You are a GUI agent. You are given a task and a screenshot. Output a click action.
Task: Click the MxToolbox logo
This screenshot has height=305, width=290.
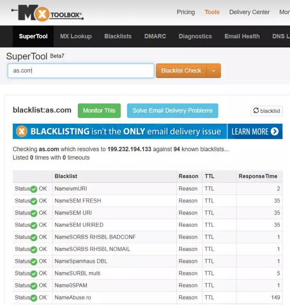[x=47, y=13]
